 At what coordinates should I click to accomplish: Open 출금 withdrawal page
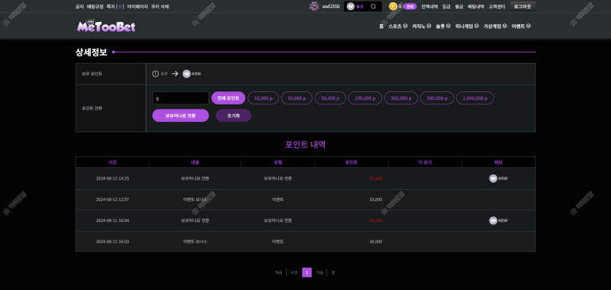pyautogui.click(x=459, y=7)
